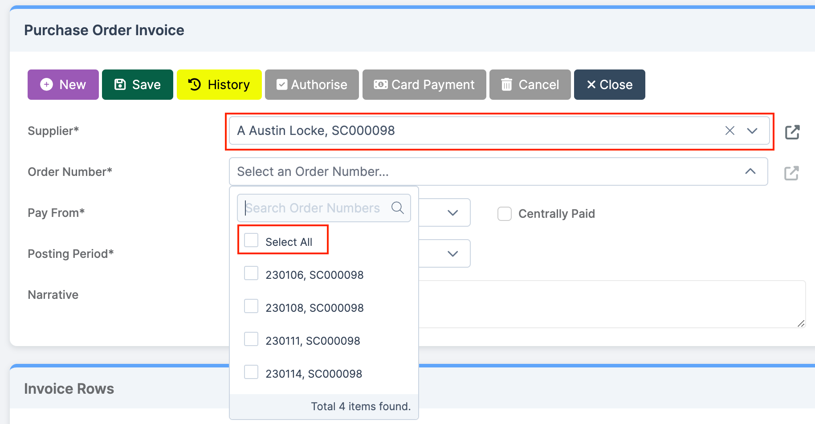Screen dimensions: 815x424
Task: Switch to the Invoice Rows section
Action: point(69,388)
